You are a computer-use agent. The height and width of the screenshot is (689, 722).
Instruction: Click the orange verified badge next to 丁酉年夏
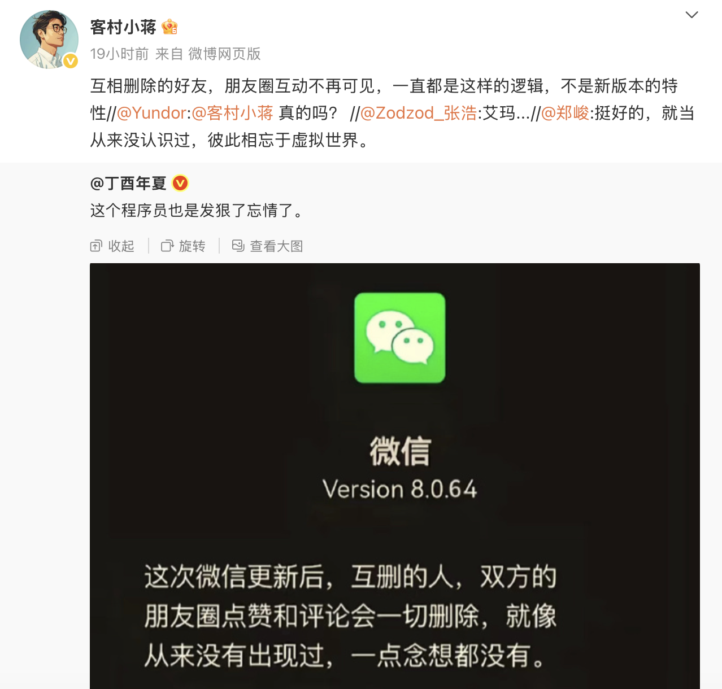click(180, 183)
